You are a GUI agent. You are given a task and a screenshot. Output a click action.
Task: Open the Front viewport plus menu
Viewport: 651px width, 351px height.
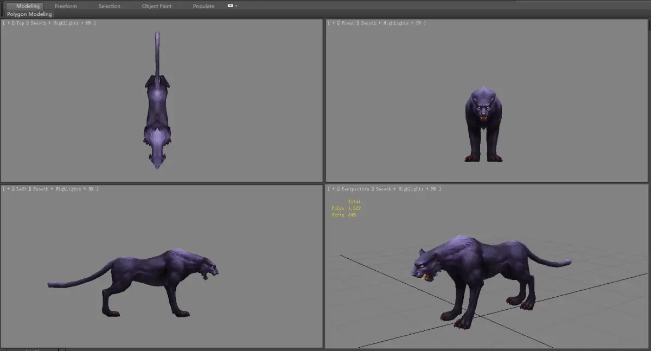(x=333, y=23)
